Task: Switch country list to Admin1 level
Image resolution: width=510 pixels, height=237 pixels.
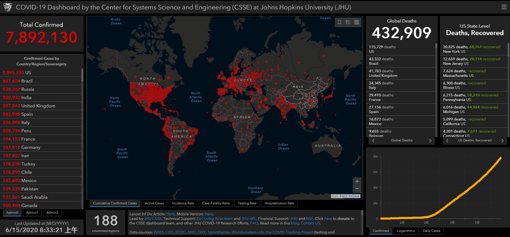Action: coord(32,213)
